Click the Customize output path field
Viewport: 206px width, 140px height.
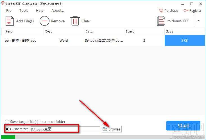pyautogui.click(x=65, y=129)
